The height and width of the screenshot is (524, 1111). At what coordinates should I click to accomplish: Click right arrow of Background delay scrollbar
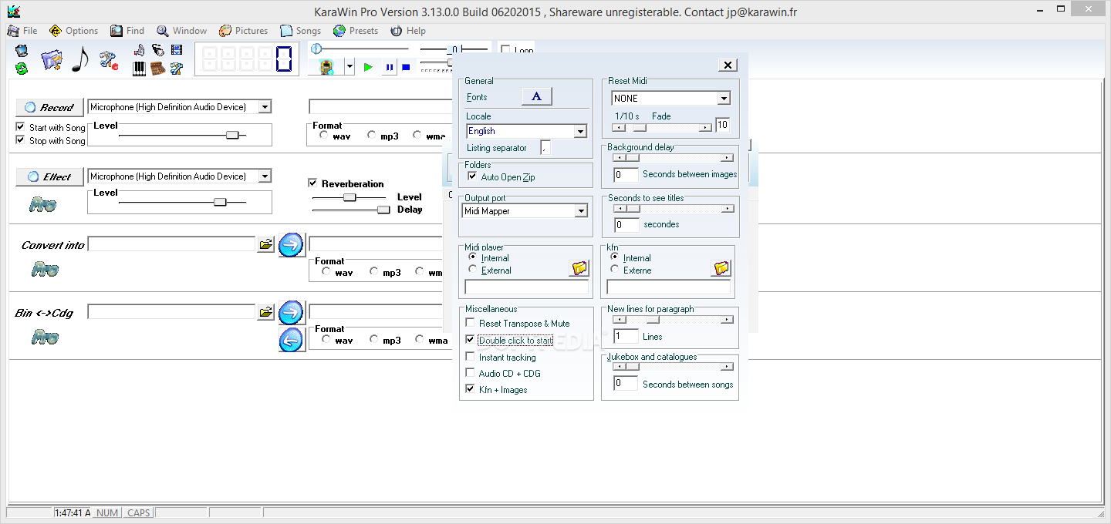tap(727, 158)
